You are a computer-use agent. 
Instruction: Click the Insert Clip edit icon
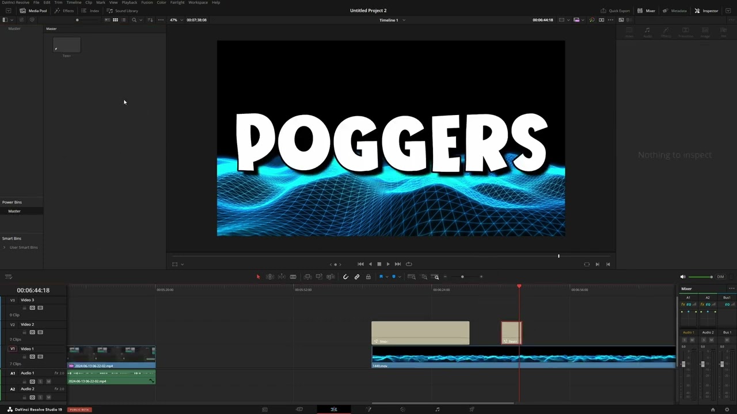[307, 277]
